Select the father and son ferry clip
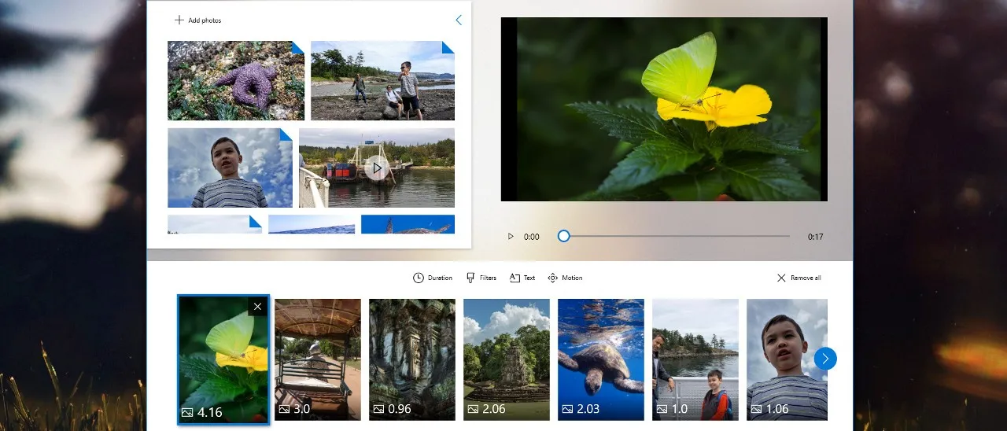 695,359
